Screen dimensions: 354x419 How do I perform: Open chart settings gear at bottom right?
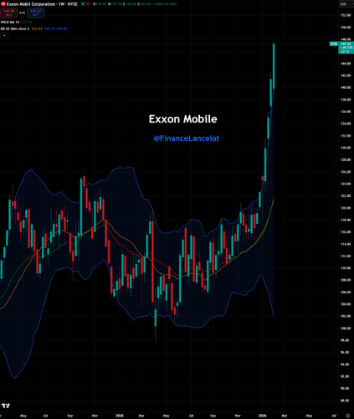coord(347,416)
